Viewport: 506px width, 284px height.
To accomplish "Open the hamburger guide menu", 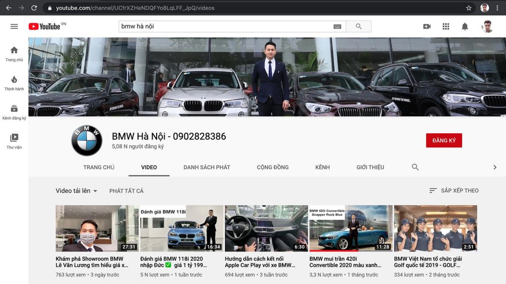I will 14,27.
